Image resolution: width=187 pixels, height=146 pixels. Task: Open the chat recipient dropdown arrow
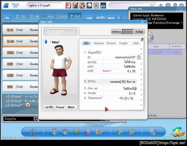(x=36, y=119)
